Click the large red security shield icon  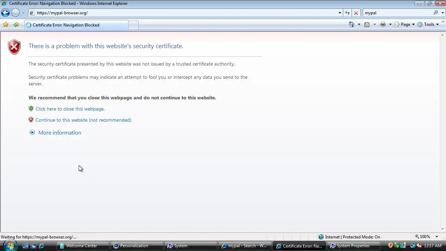(x=14, y=47)
